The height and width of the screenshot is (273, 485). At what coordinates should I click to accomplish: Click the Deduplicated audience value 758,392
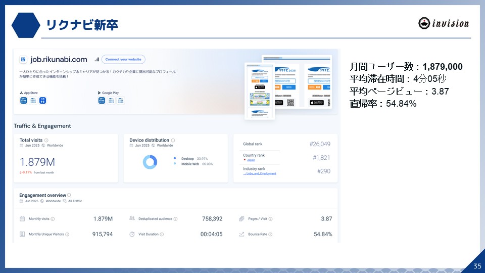[x=212, y=219]
